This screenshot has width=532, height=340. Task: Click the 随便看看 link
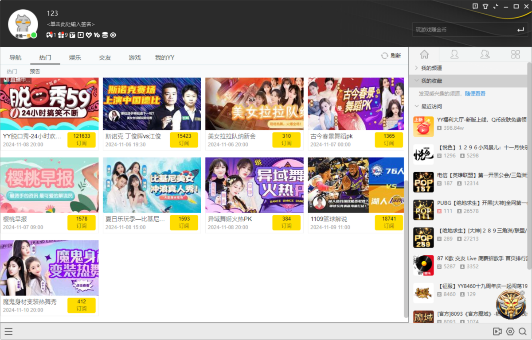click(x=475, y=94)
